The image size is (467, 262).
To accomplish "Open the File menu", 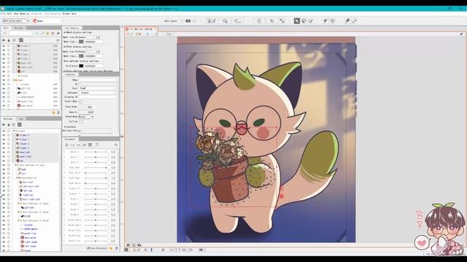I will tap(3, 14).
